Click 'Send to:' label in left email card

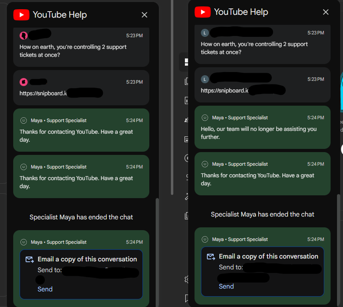pos(50,270)
